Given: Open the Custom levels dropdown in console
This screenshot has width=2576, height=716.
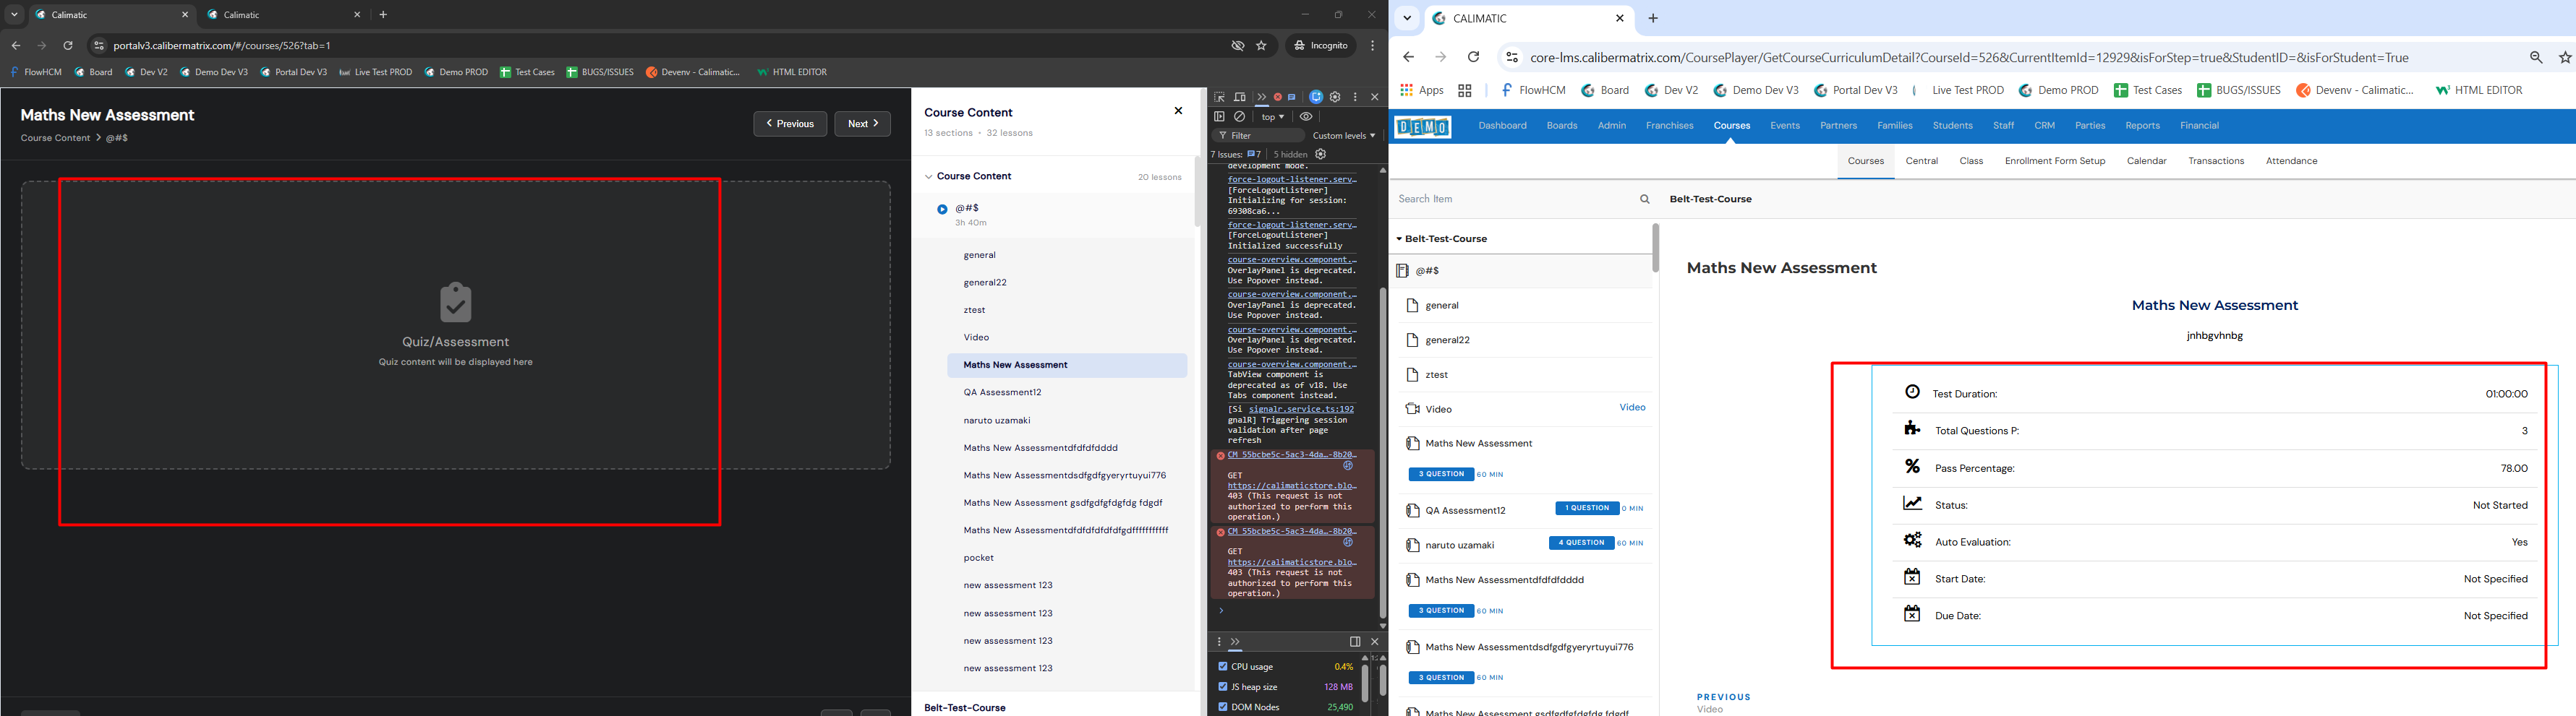Looking at the screenshot, I should (1343, 136).
